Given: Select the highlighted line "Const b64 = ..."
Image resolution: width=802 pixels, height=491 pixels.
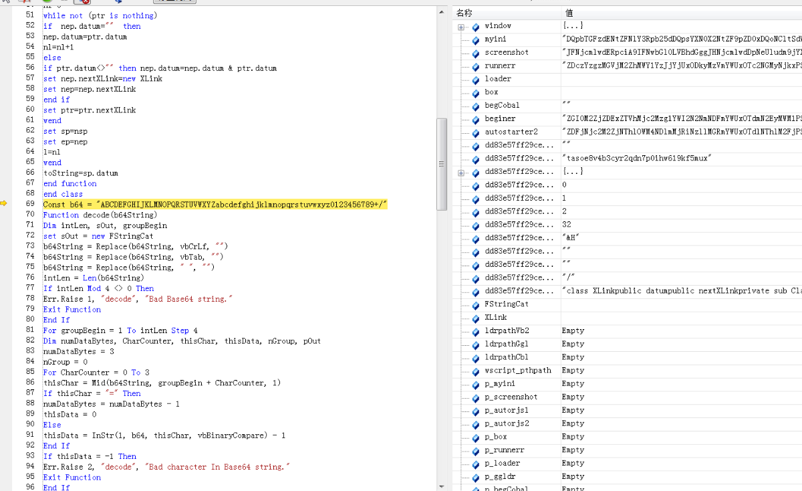Looking at the screenshot, I should coord(215,204).
